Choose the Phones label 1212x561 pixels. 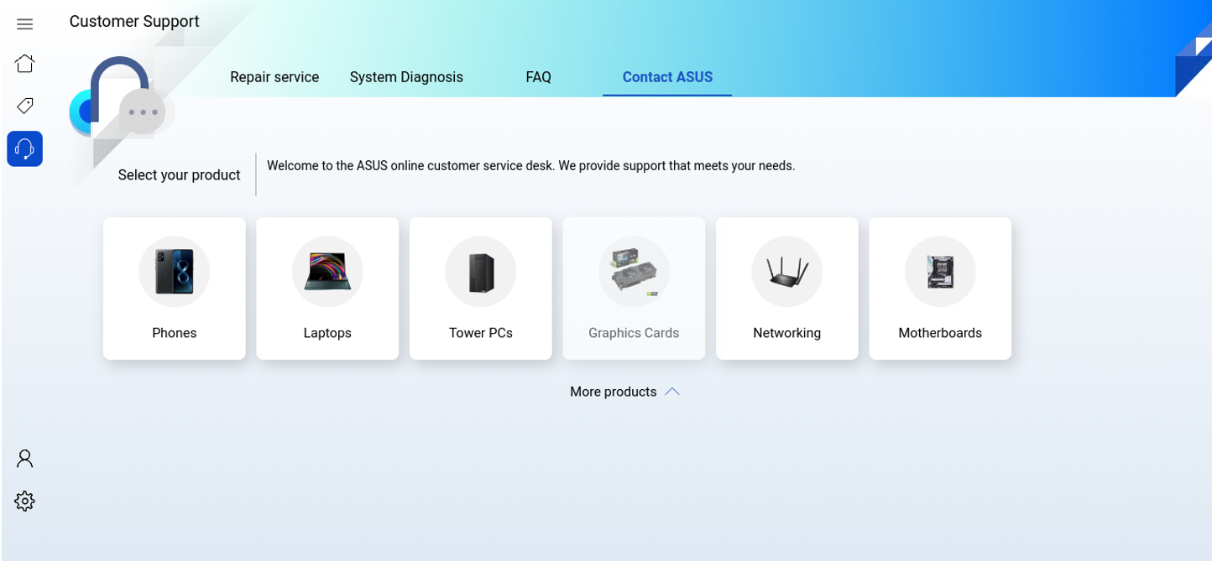[x=175, y=333]
